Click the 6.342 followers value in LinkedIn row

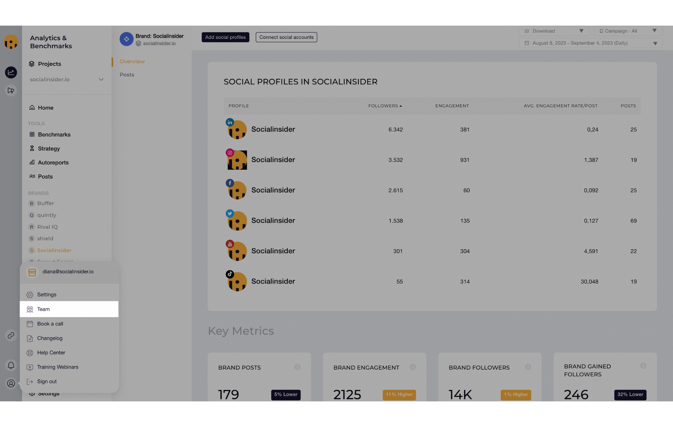point(396,130)
